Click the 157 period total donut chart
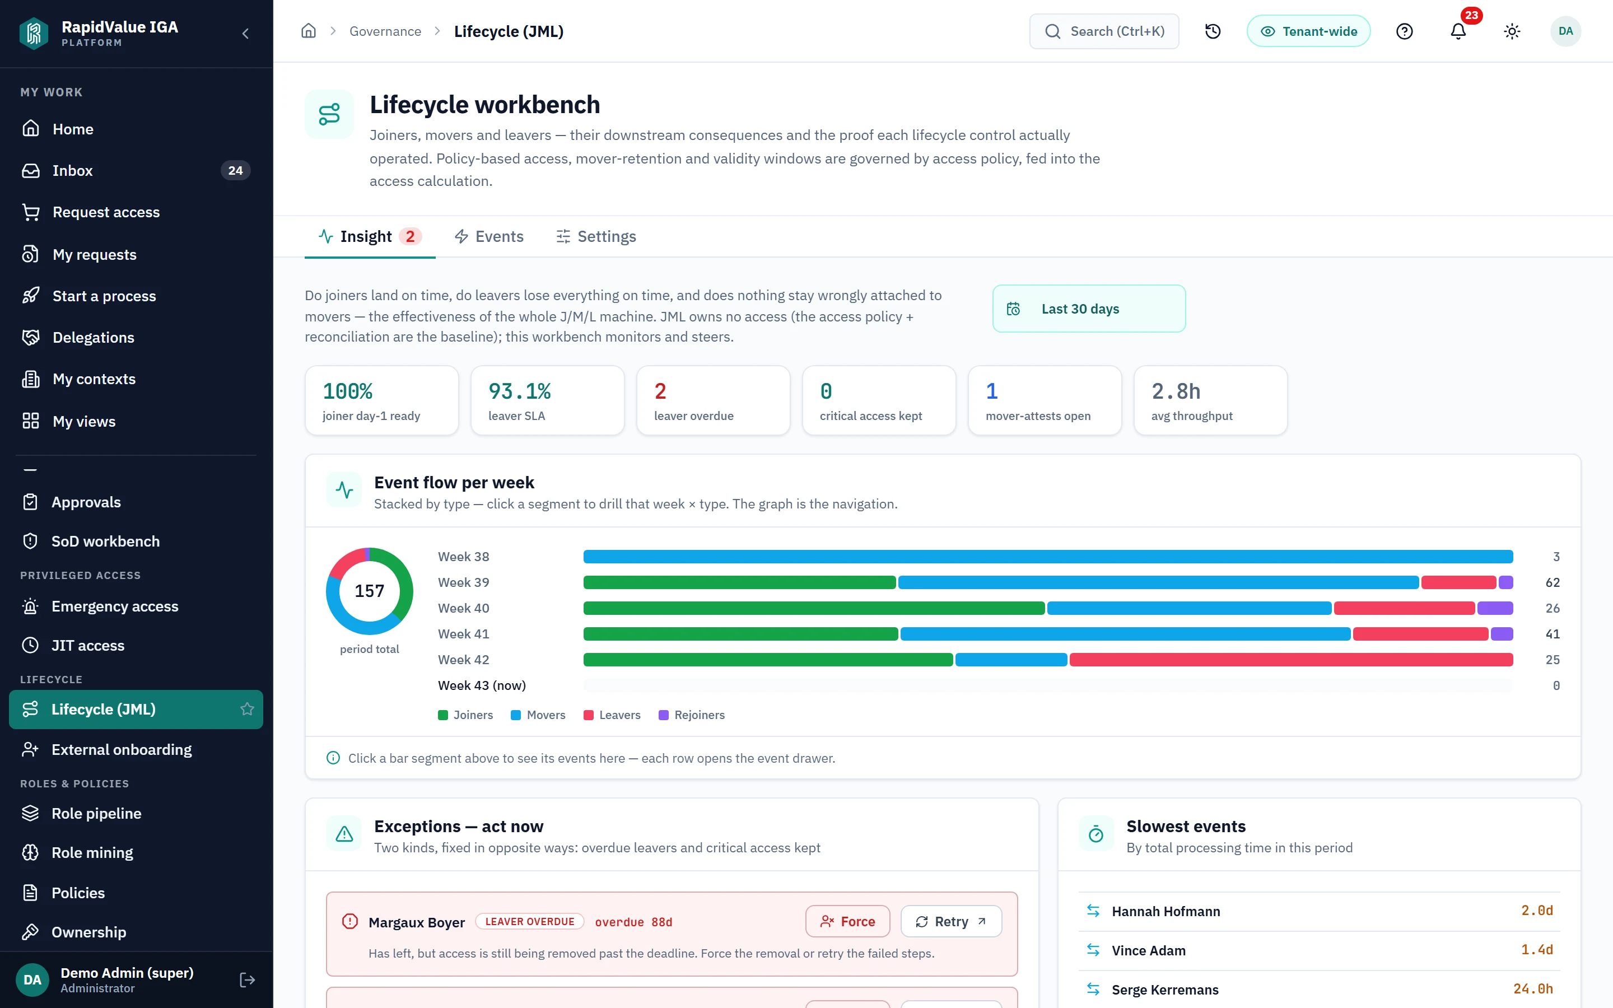1613x1008 pixels. pos(369,591)
